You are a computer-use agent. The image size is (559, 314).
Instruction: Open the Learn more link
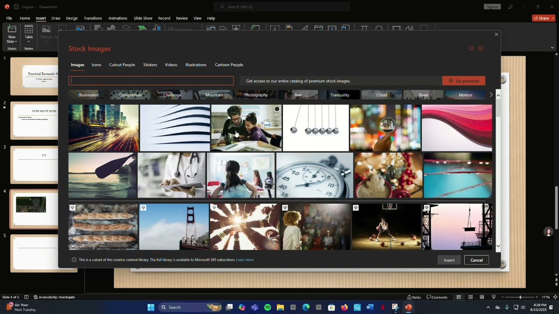pos(245,260)
